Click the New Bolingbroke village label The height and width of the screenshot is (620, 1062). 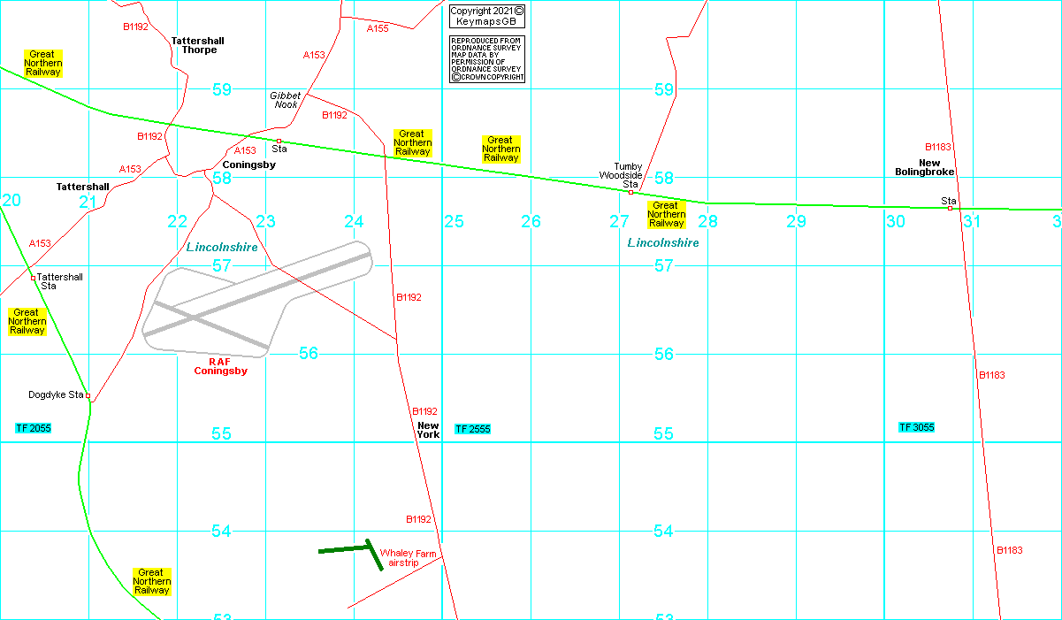point(924,167)
